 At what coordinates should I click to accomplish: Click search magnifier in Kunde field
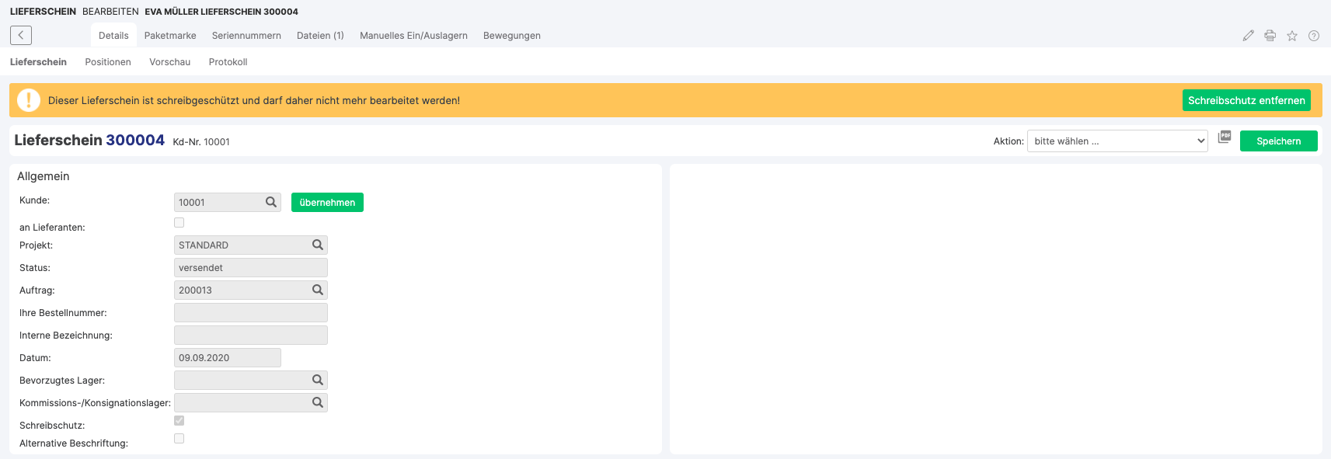coord(271,202)
